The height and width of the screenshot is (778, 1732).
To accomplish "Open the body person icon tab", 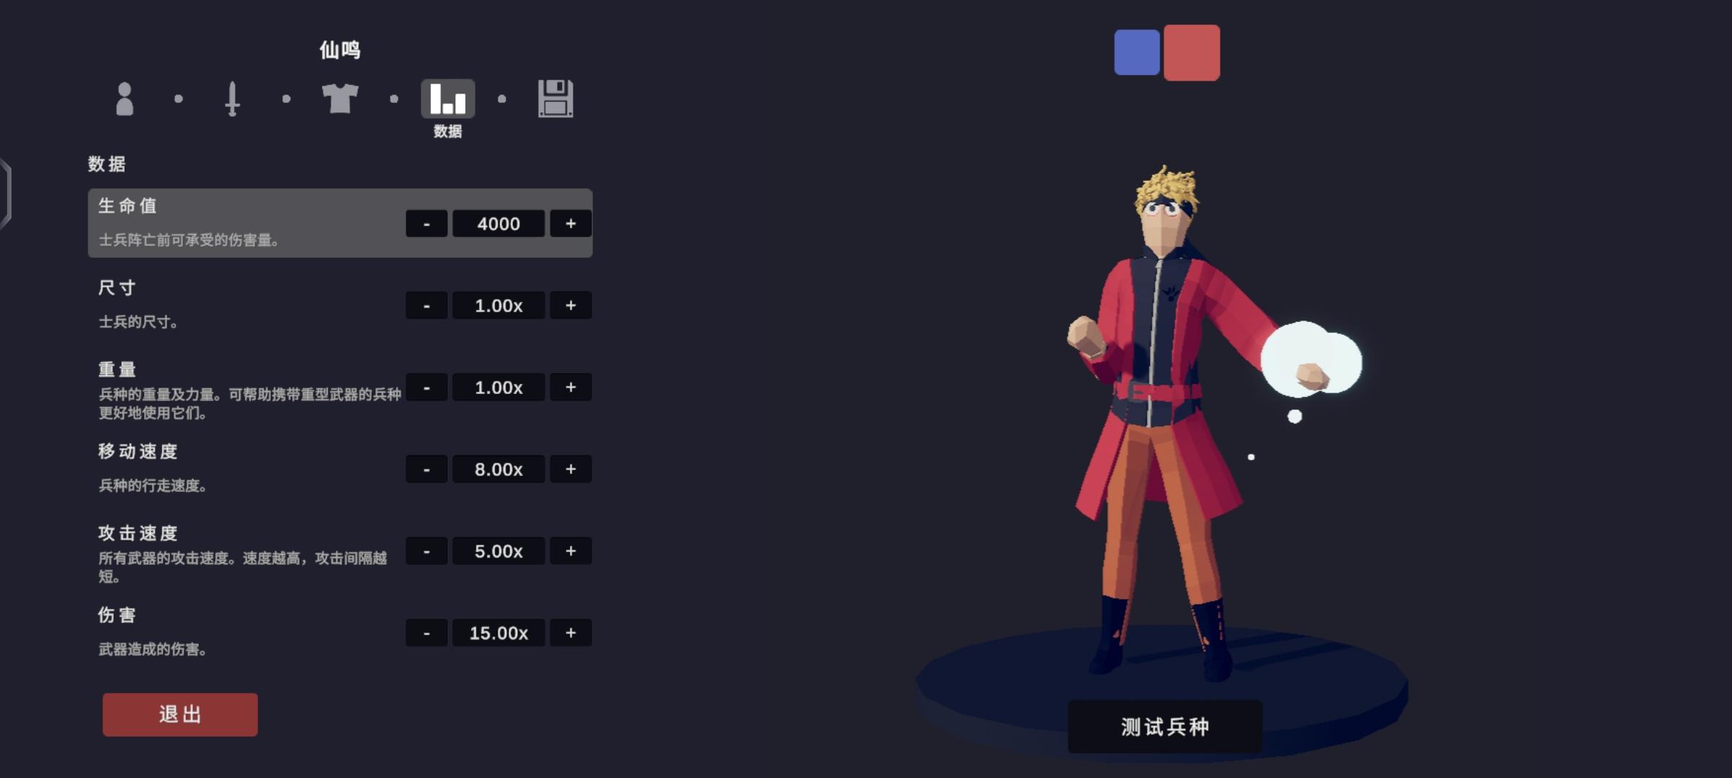I will click(125, 99).
